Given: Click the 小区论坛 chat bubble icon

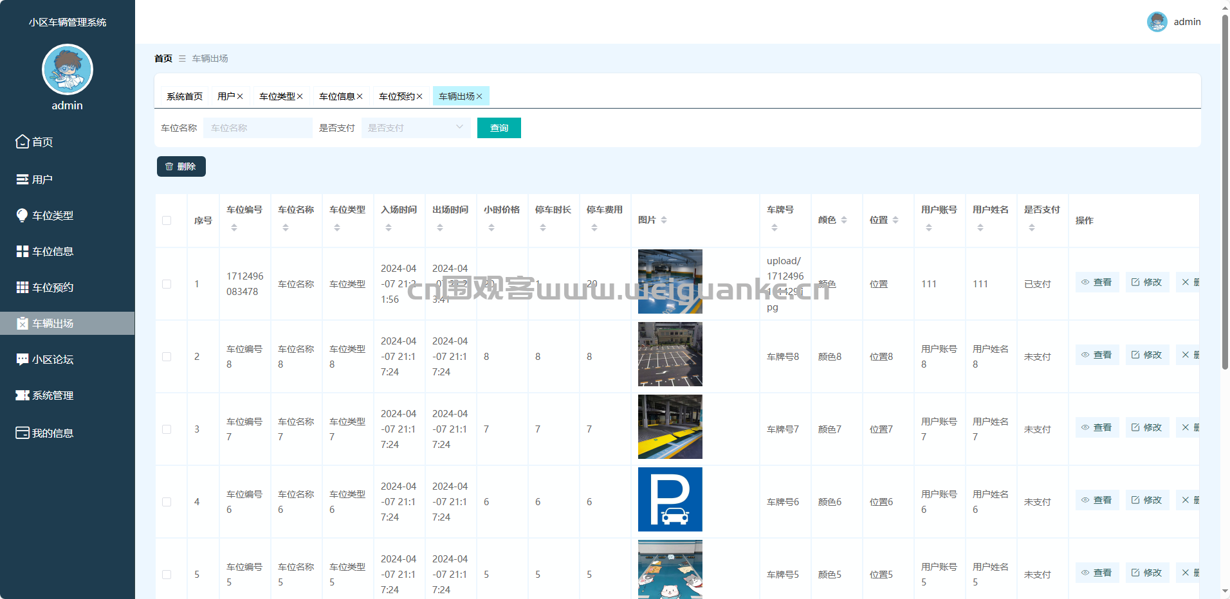Looking at the screenshot, I should click(x=23, y=359).
